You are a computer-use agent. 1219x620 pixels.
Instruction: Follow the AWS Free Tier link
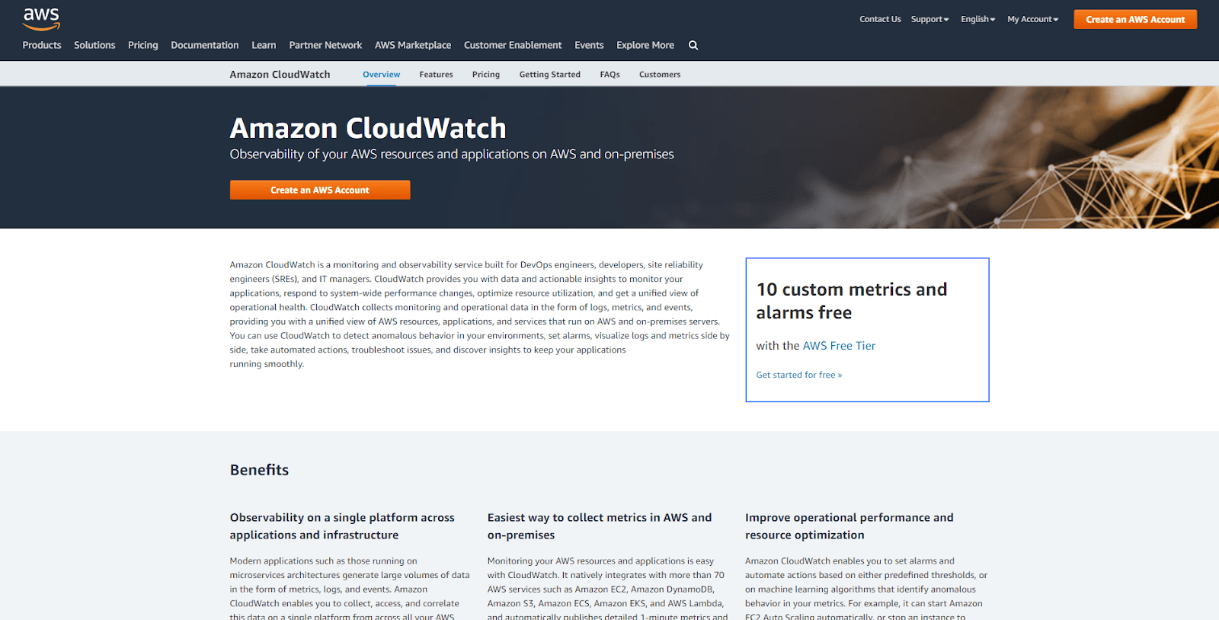[x=839, y=346]
